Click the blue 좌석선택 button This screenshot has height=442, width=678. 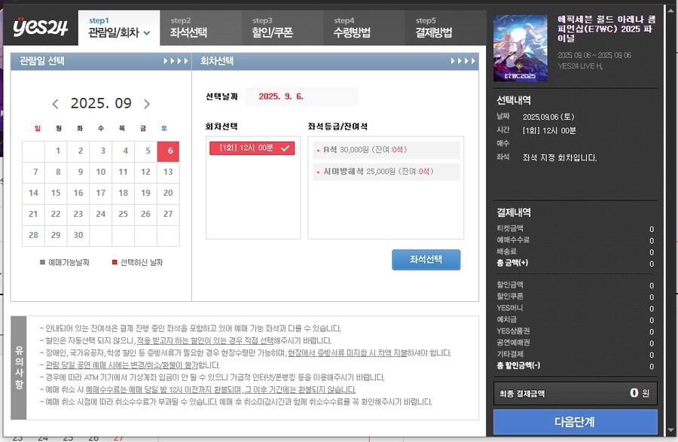[x=426, y=260]
